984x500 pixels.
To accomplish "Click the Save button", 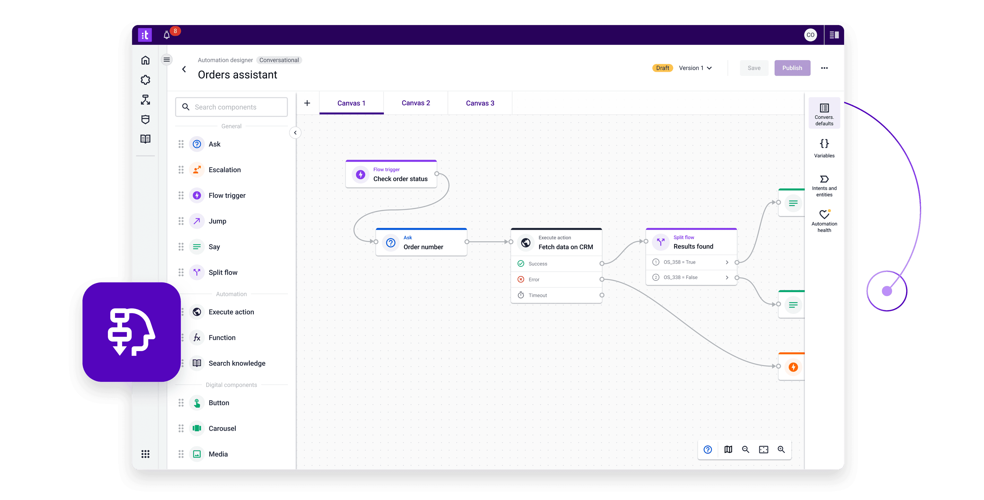I will coord(754,68).
